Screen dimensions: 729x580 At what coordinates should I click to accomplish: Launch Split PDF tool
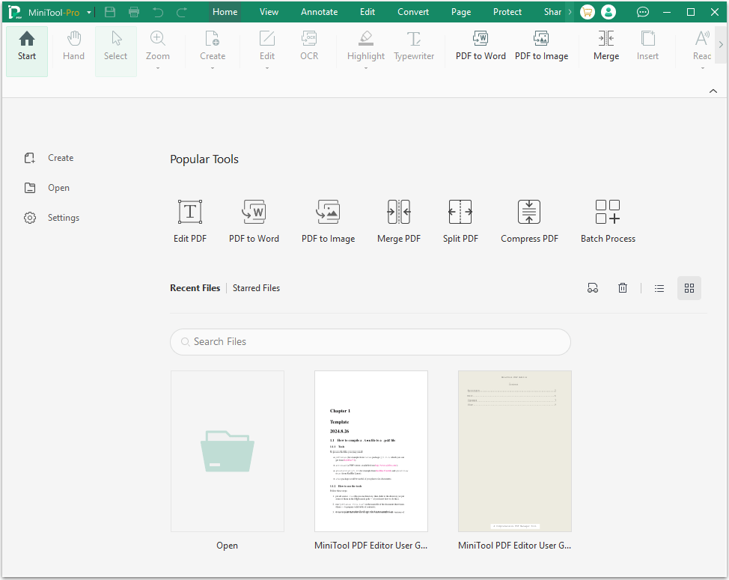(x=460, y=222)
